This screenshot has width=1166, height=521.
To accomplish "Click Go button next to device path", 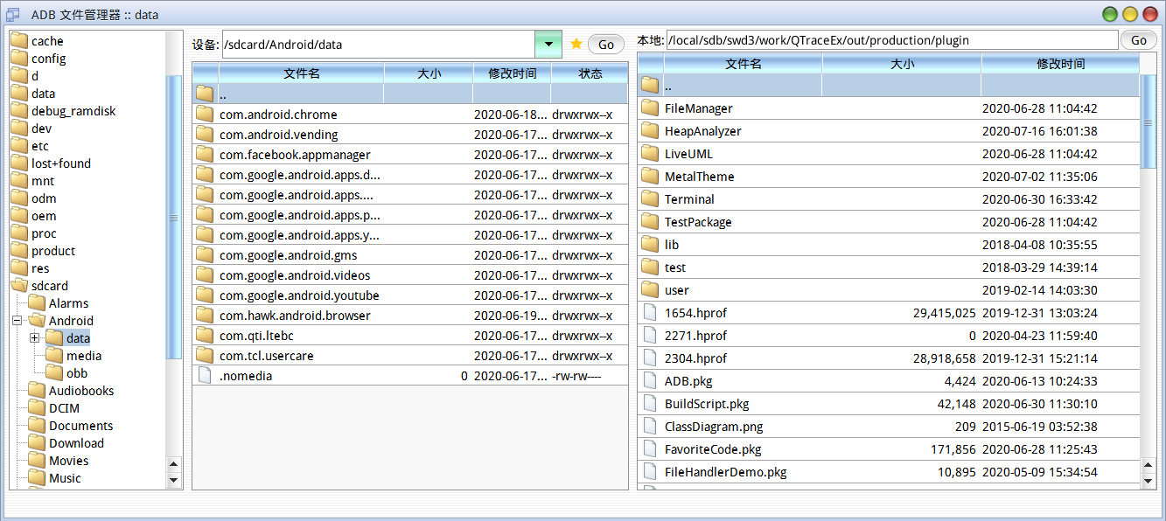I will point(606,45).
